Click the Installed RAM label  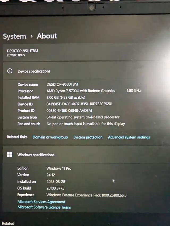coord(28,98)
